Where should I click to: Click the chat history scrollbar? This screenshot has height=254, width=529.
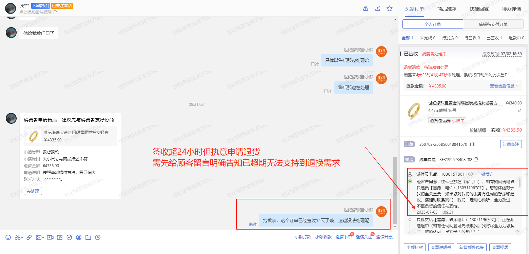tap(394, 190)
